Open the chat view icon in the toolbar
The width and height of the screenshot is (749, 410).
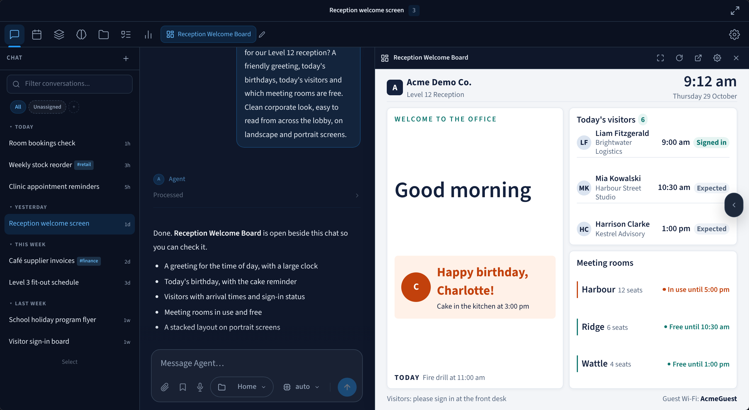pyautogui.click(x=14, y=34)
